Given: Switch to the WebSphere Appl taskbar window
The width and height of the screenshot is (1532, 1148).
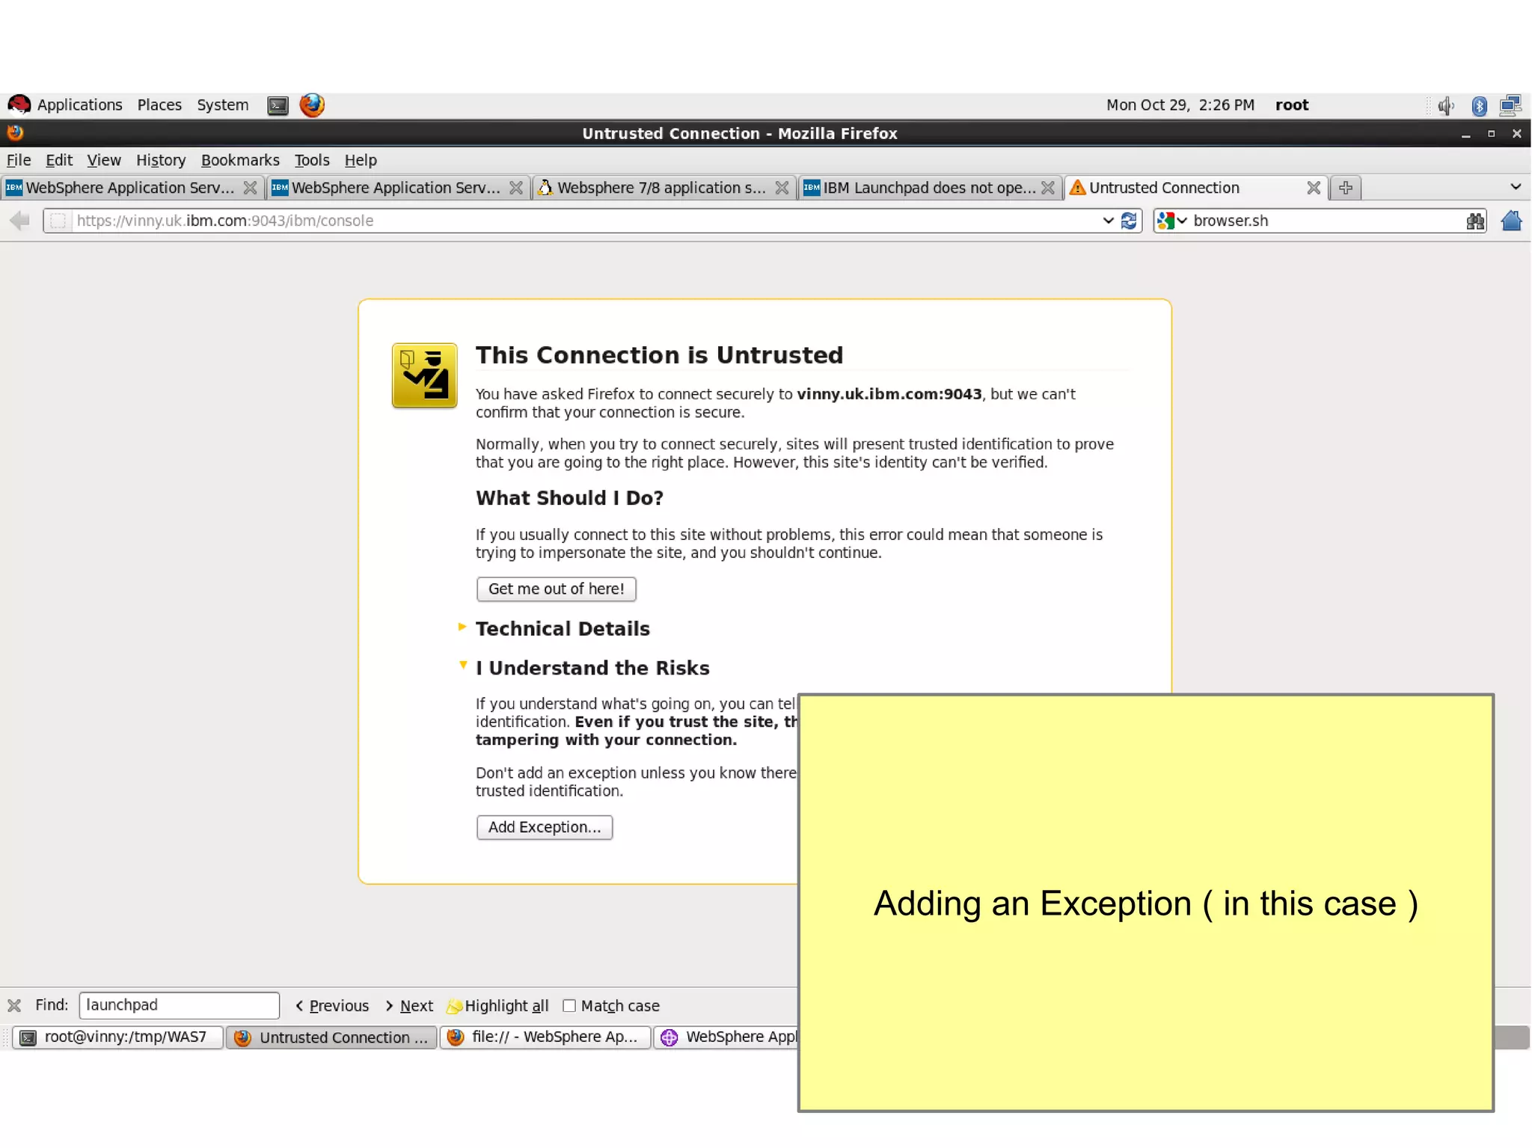Looking at the screenshot, I should (x=726, y=1037).
